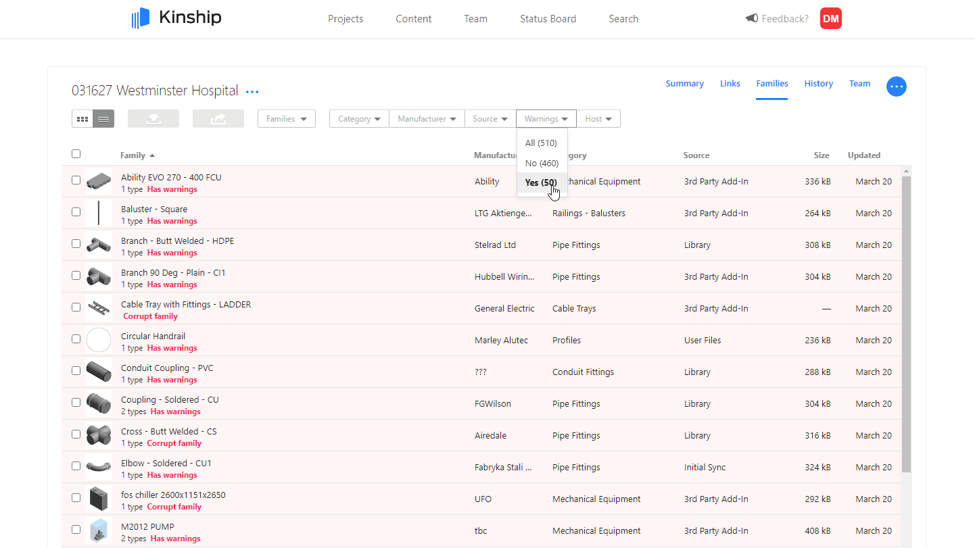Expand the Manufacturer filter dropdown

coord(427,118)
